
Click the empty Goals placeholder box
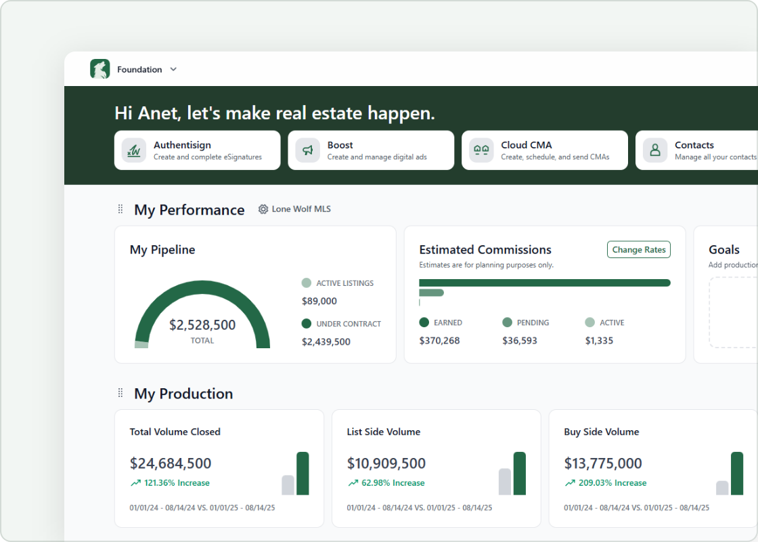point(734,312)
